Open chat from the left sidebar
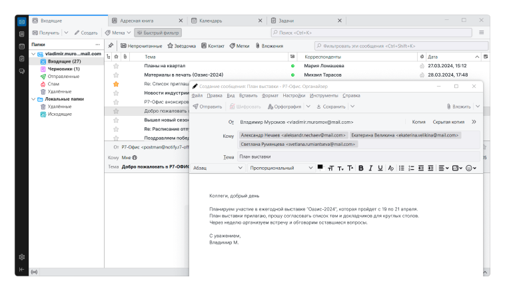 coord(22,71)
